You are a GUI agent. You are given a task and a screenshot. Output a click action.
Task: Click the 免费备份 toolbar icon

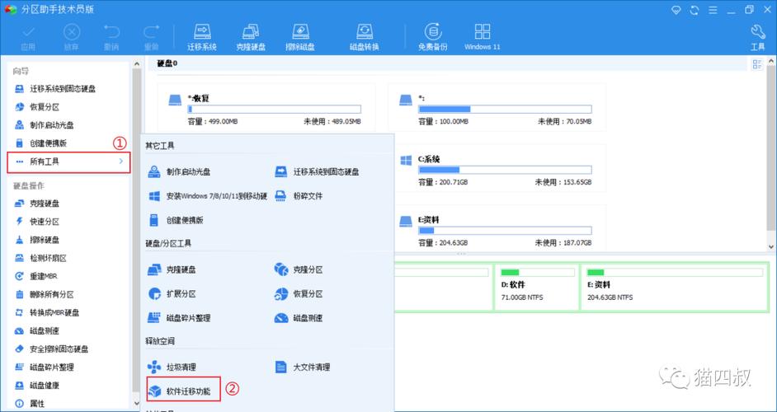click(x=432, y=37)
